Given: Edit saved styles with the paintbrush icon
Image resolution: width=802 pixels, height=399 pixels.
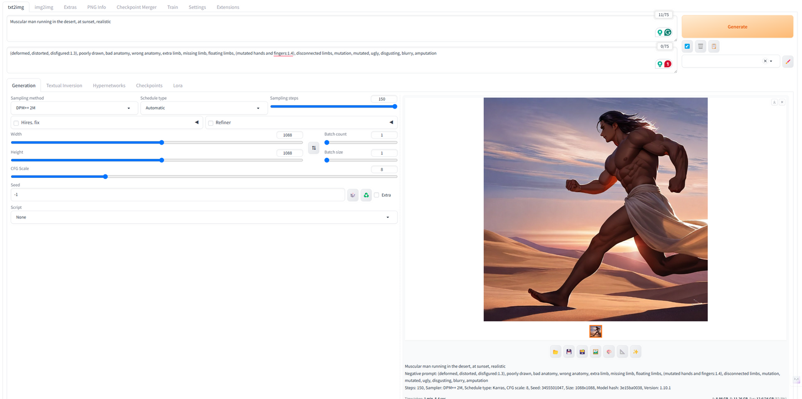Looking at the screenshot, I should coord(788,62).
